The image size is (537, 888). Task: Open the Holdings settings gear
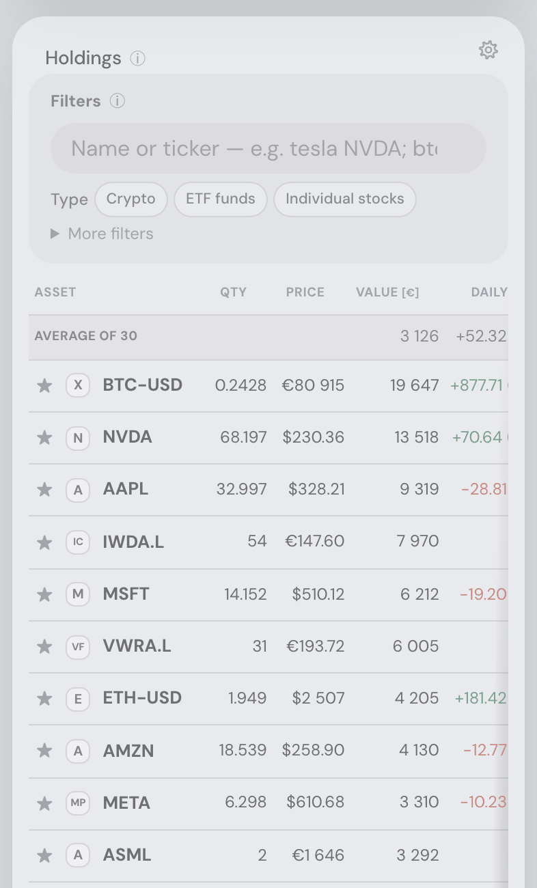pos(488,50)
